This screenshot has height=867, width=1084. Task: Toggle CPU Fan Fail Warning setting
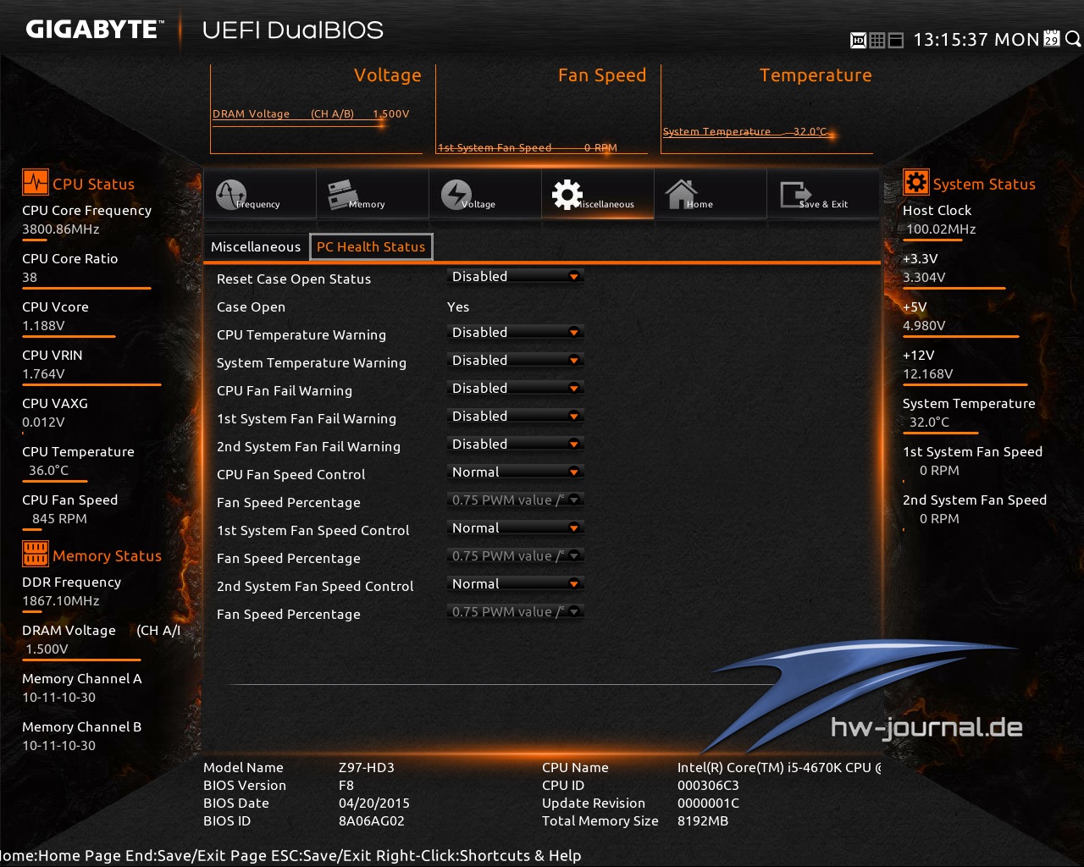pyautogui.click(x=515, y=388)
